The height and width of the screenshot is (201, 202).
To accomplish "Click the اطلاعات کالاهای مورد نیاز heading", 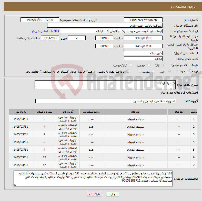I will [179, 93].
